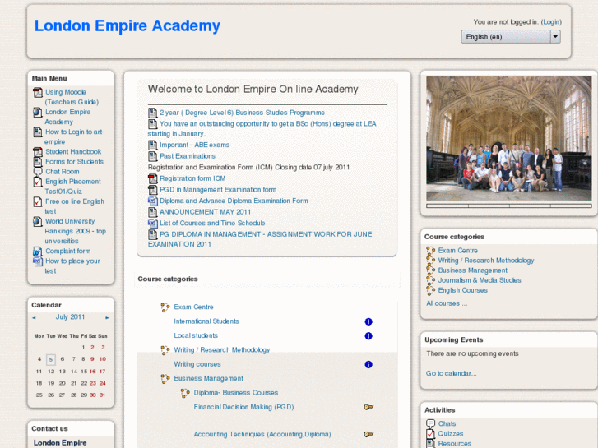Open the English (en) language dropdown
The width and height of the screenshot is (598, 448).
[511, 37]
